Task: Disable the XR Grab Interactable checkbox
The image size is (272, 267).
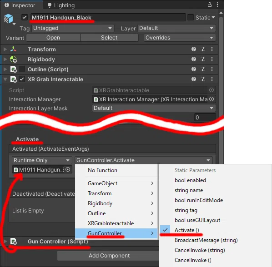Action: pyautogui.click(x=22, y=79)
